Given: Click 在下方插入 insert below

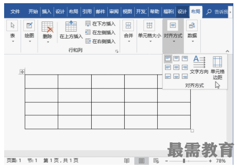Looking at the screenshot, I should point(100,24).
